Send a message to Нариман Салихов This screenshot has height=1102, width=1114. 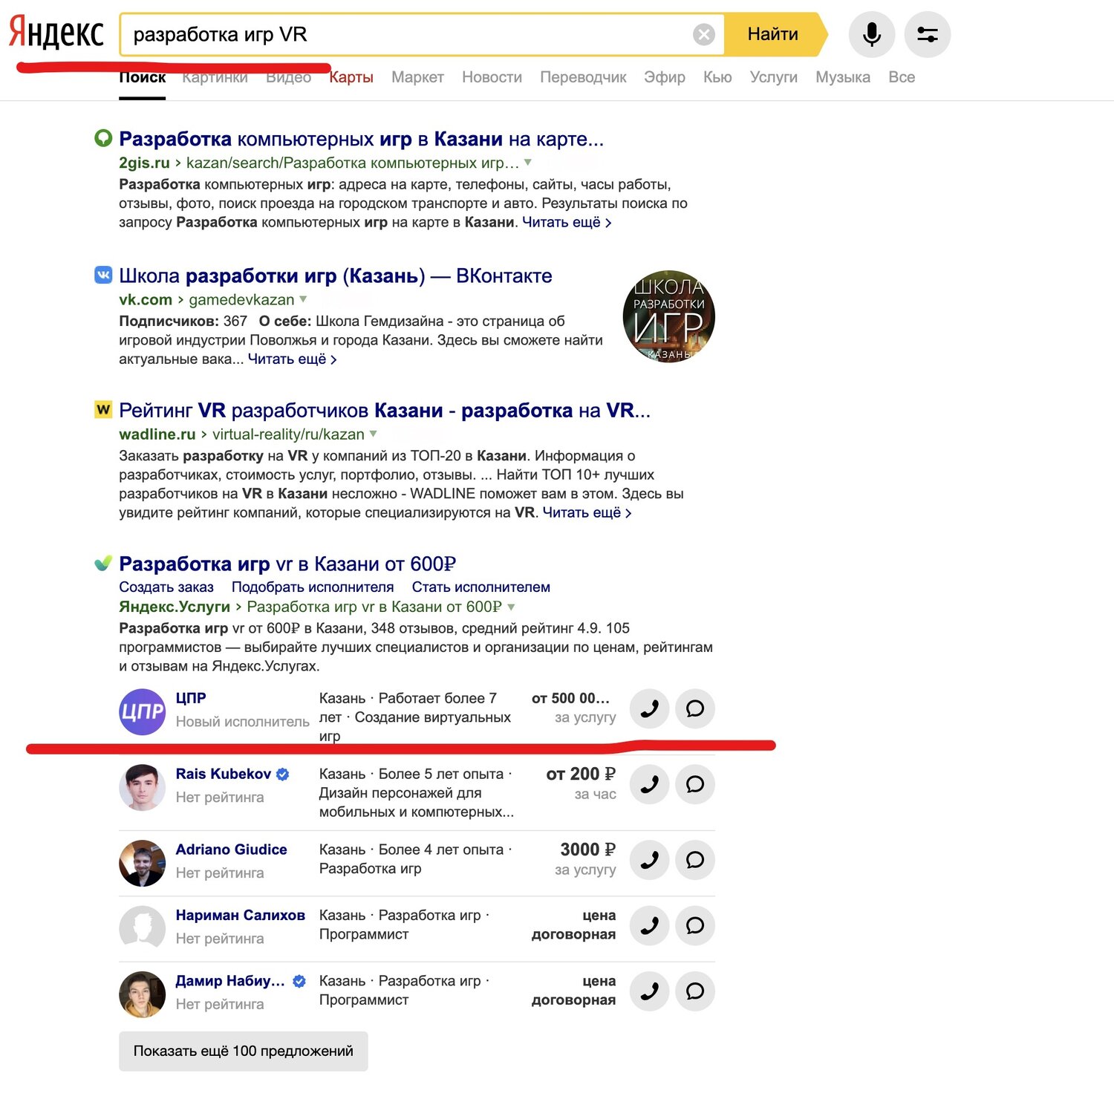695,925
